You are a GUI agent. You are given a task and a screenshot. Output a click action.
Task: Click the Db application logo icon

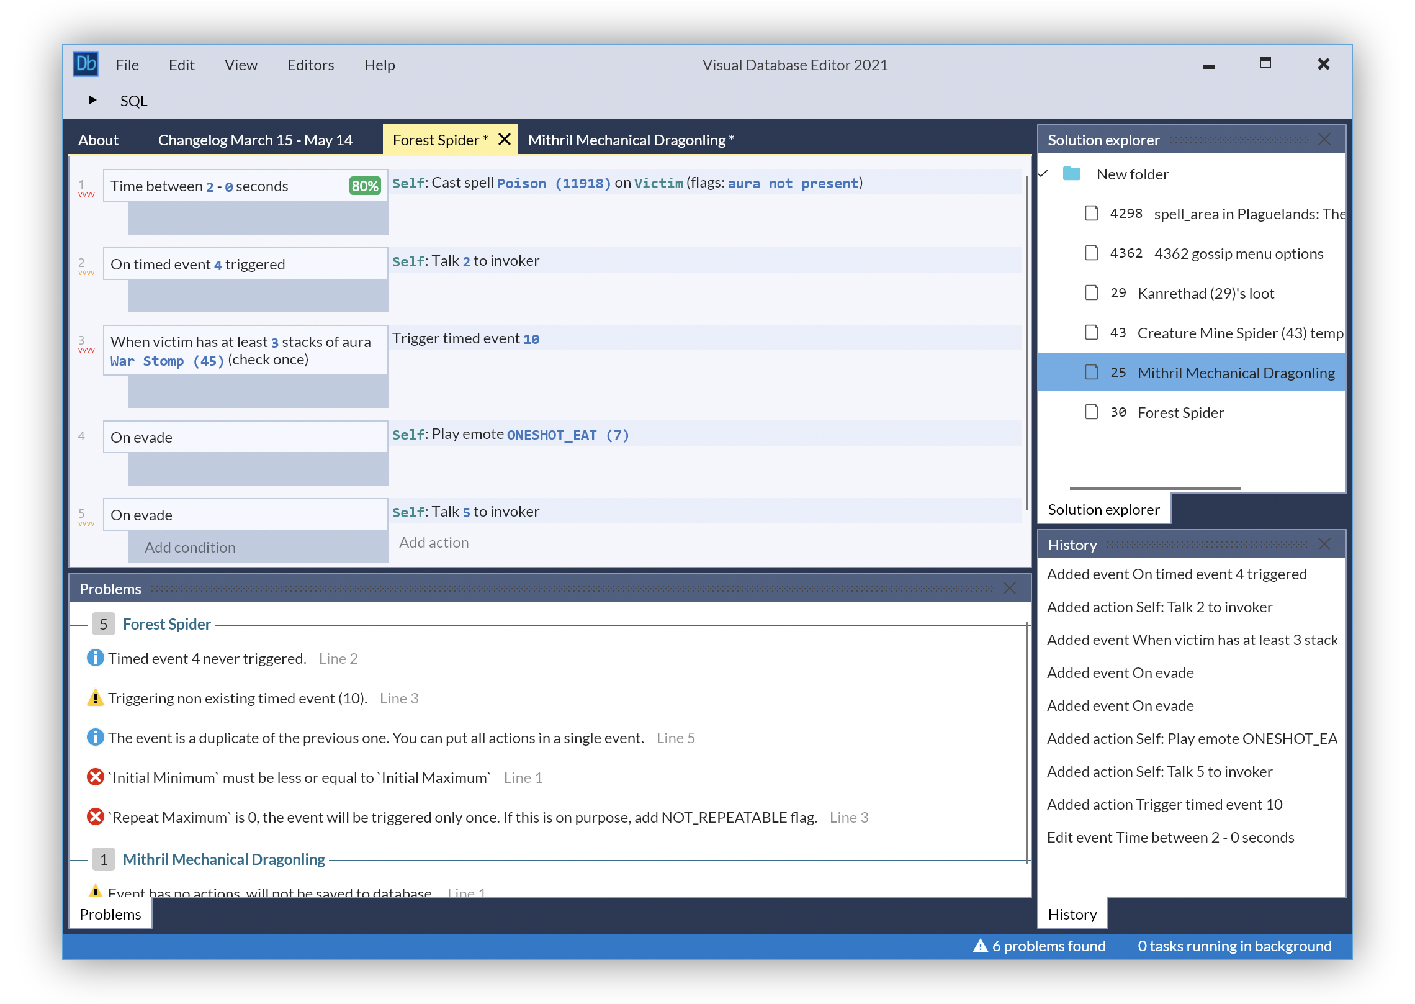coord(86,64)
